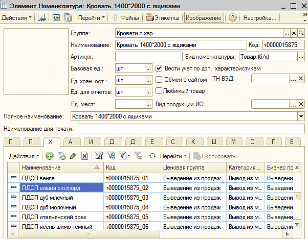Open ТН ВЭД ellipsis selector

tap(293, 79)
